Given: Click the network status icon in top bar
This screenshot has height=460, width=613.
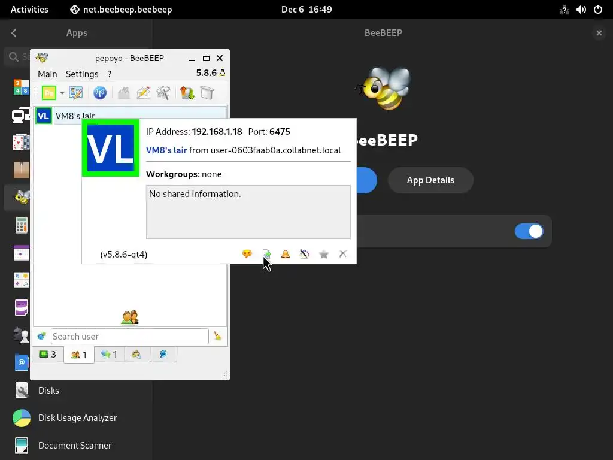Looking at the screenshot, I should click(564, 10).
